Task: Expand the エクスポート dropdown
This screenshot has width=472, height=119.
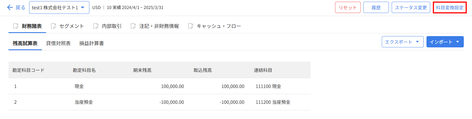Action: [402, 42]
